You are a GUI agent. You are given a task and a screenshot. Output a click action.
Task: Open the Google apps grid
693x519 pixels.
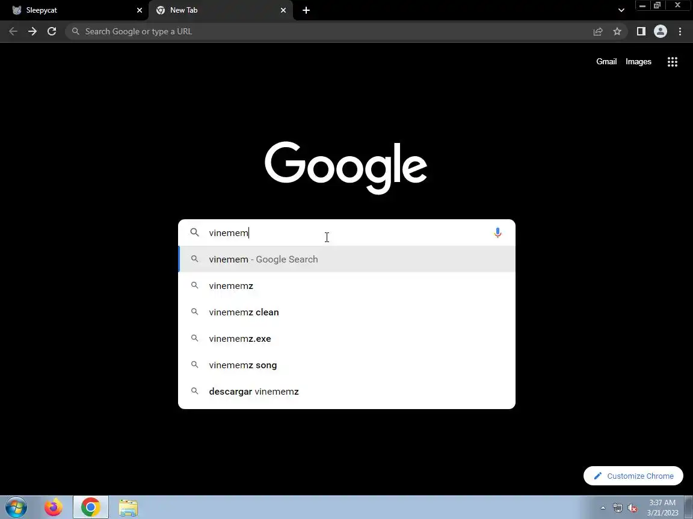point(672,62)
